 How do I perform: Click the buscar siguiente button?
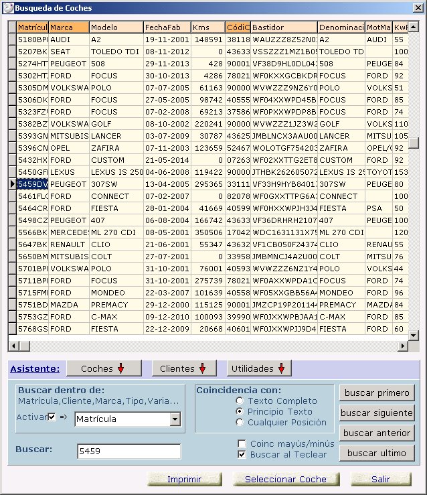point(377,413)
